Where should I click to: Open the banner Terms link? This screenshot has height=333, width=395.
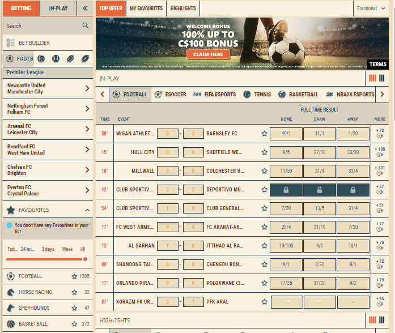point(378,65)
